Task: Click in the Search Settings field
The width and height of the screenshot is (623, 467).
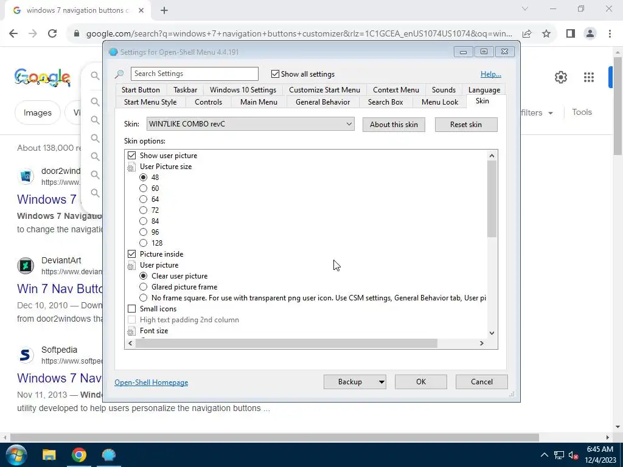Action: coord(194,74)
